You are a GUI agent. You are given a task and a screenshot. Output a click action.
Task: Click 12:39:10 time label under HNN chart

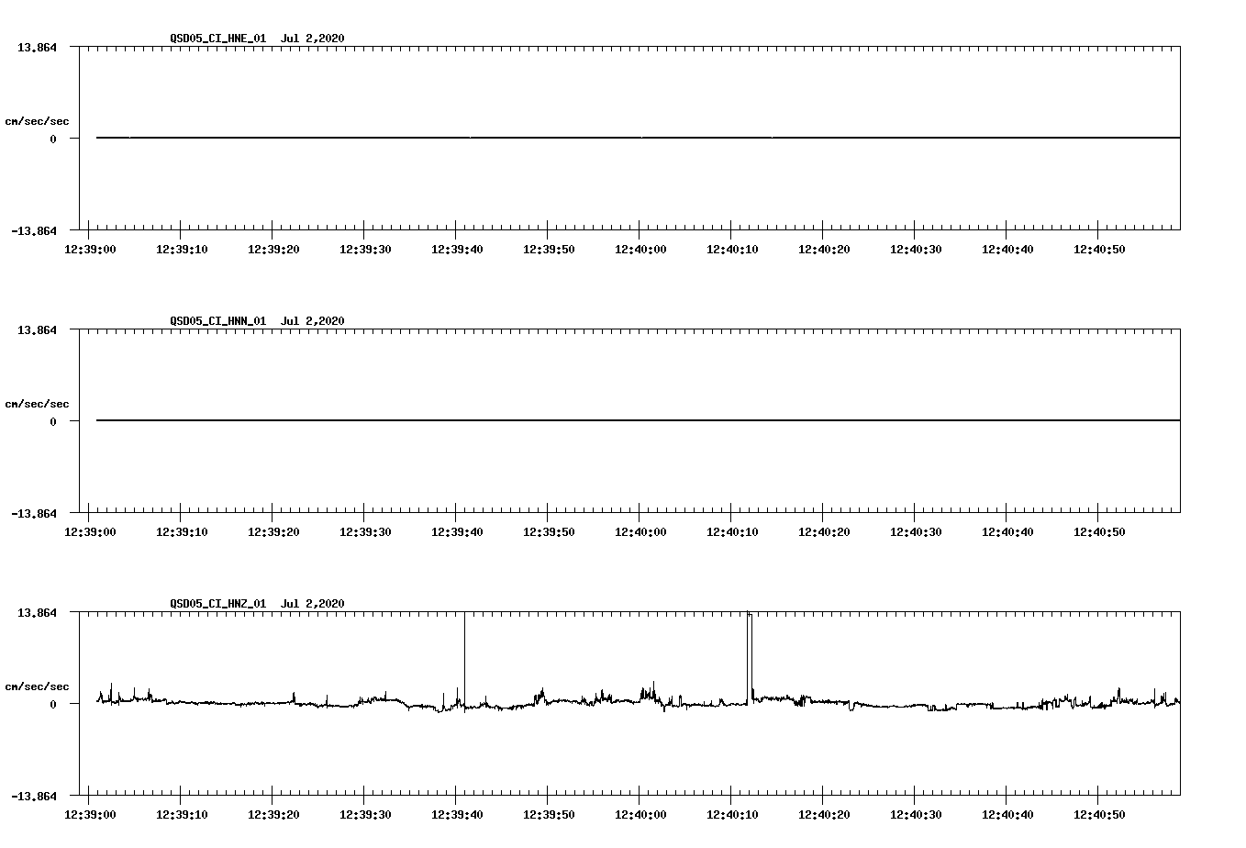(182, 531)
